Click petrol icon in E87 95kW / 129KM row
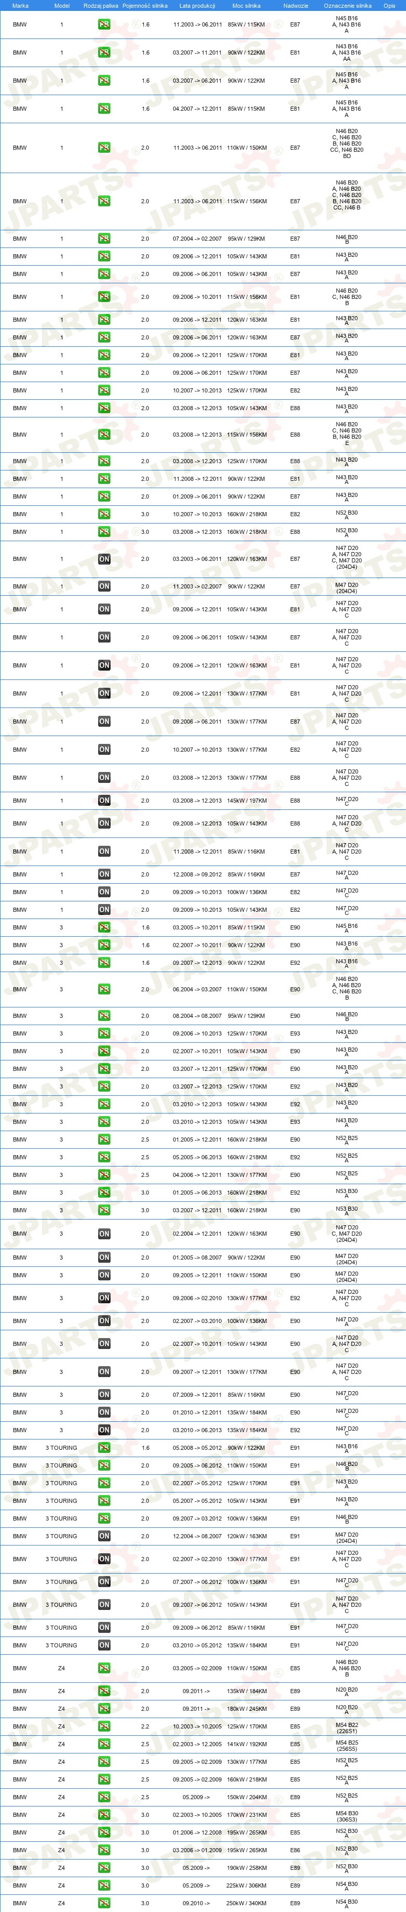 [x=104, y=238]
